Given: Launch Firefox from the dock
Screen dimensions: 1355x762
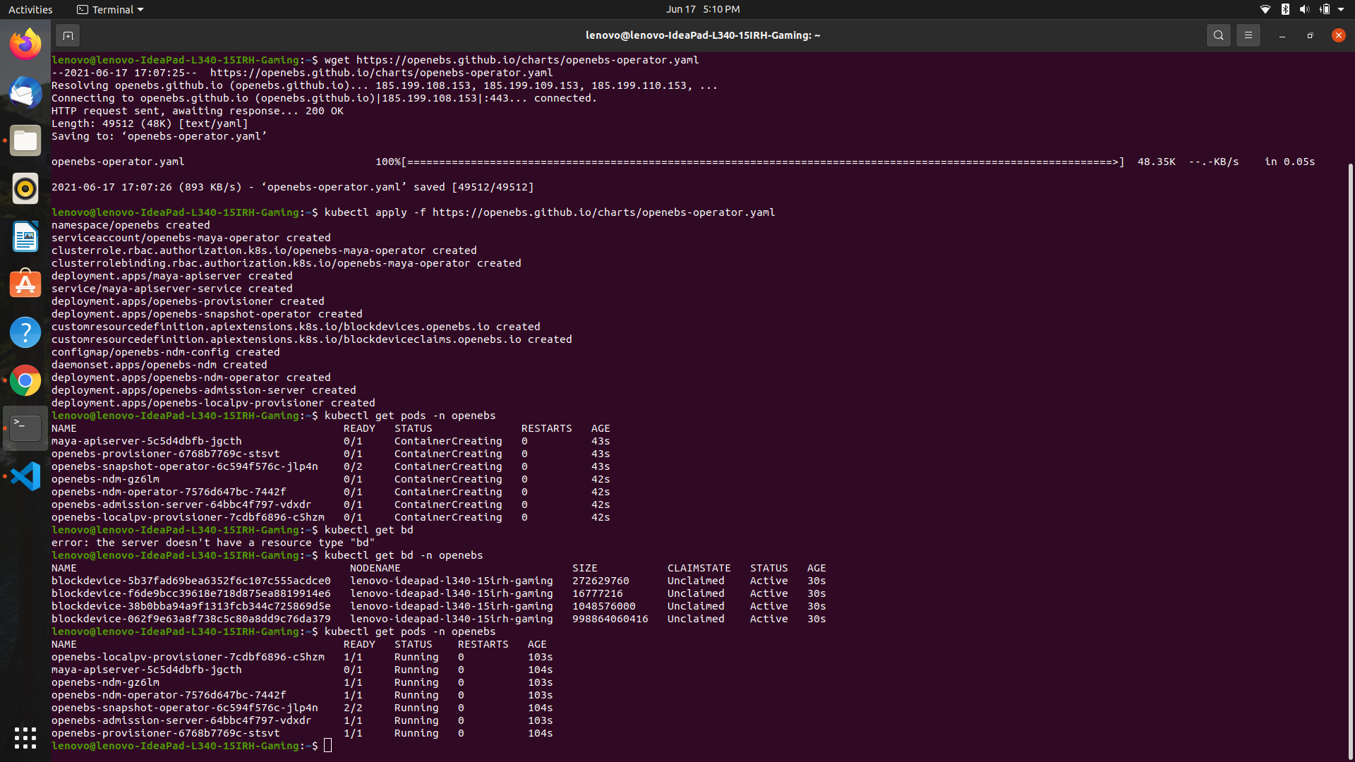Looking at the screenshot, I should point(25,45).
